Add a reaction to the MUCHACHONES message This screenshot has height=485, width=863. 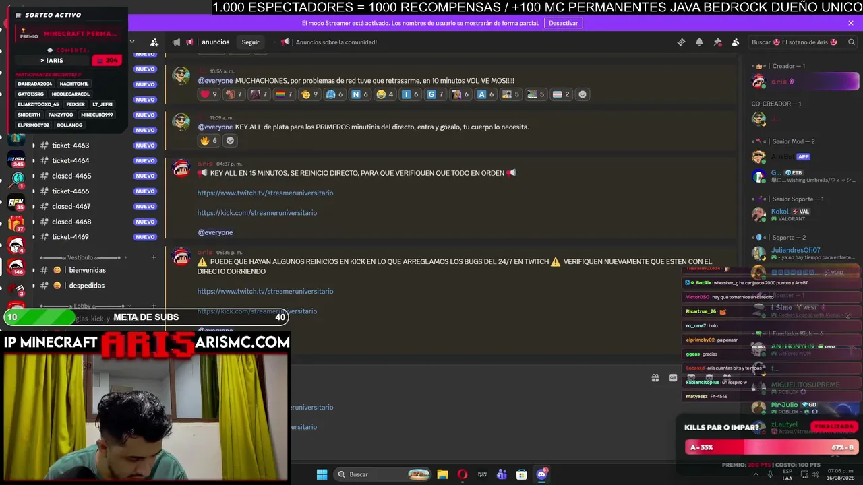tap(583, 94)
